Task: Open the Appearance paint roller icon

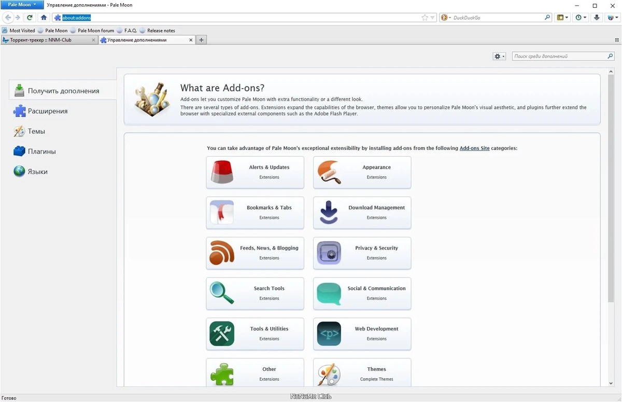Action: click(329, 172)
